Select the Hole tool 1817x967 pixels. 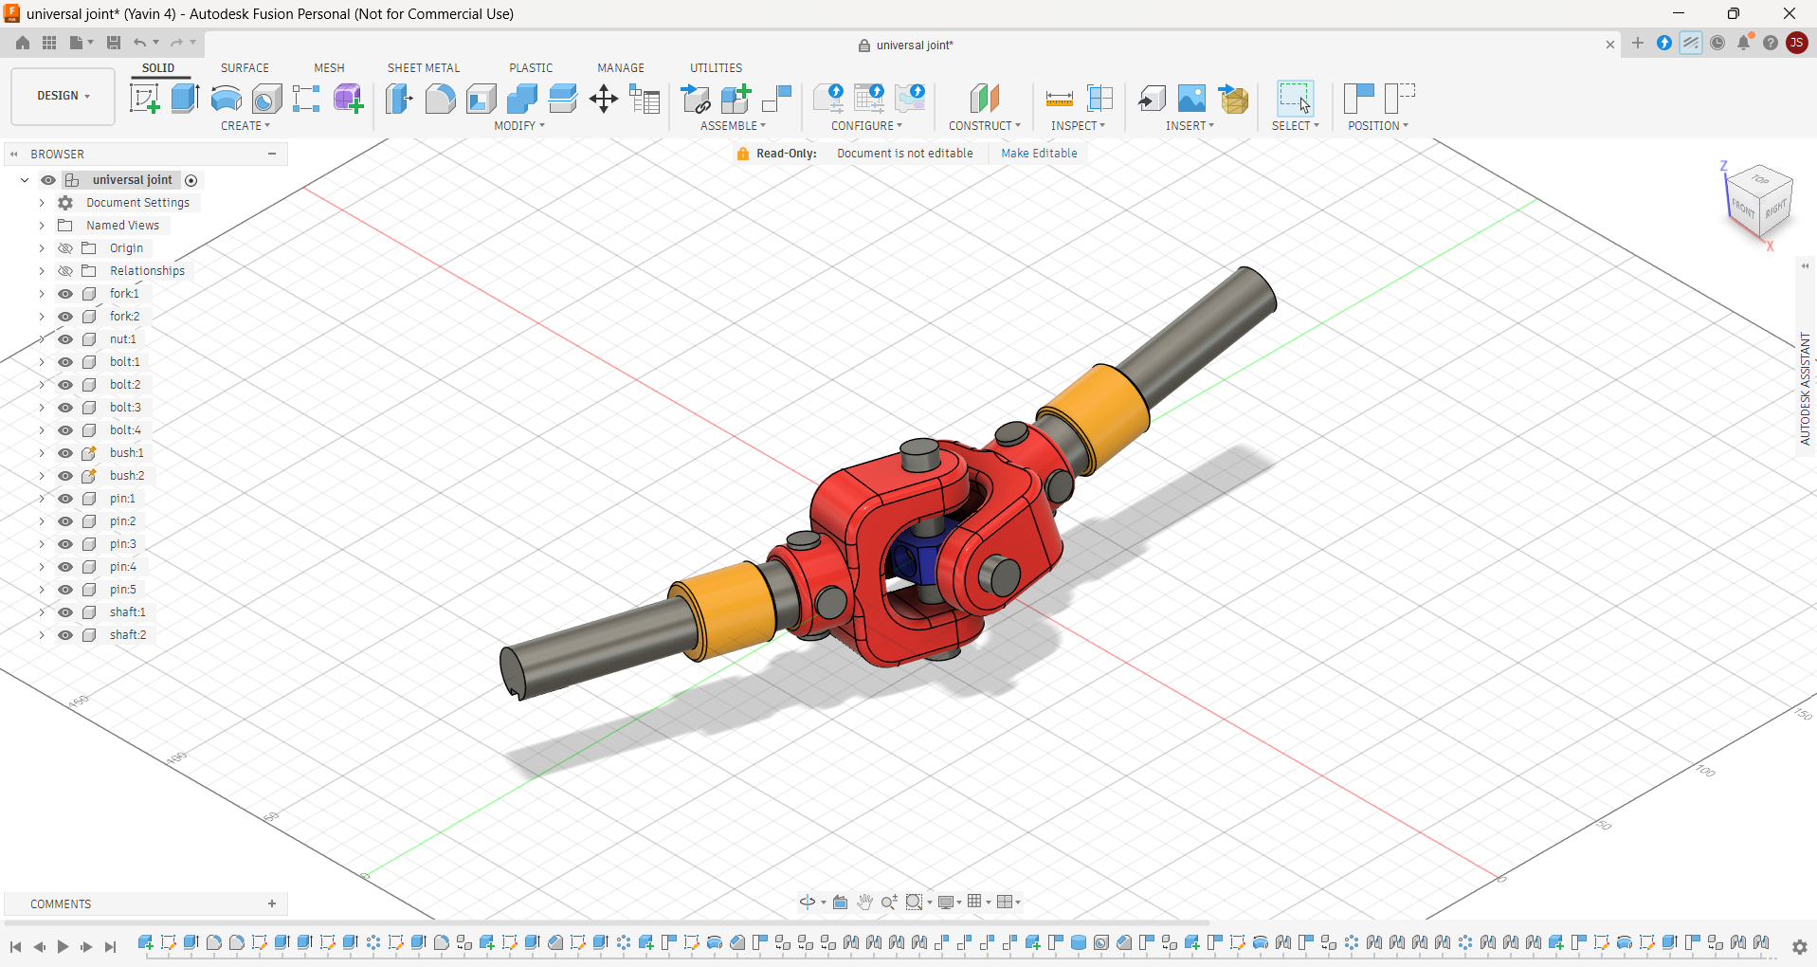(x=266, y=99)
